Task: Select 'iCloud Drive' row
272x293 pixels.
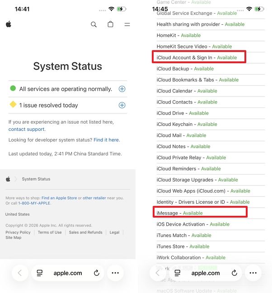Action: [x=211, y=113]
